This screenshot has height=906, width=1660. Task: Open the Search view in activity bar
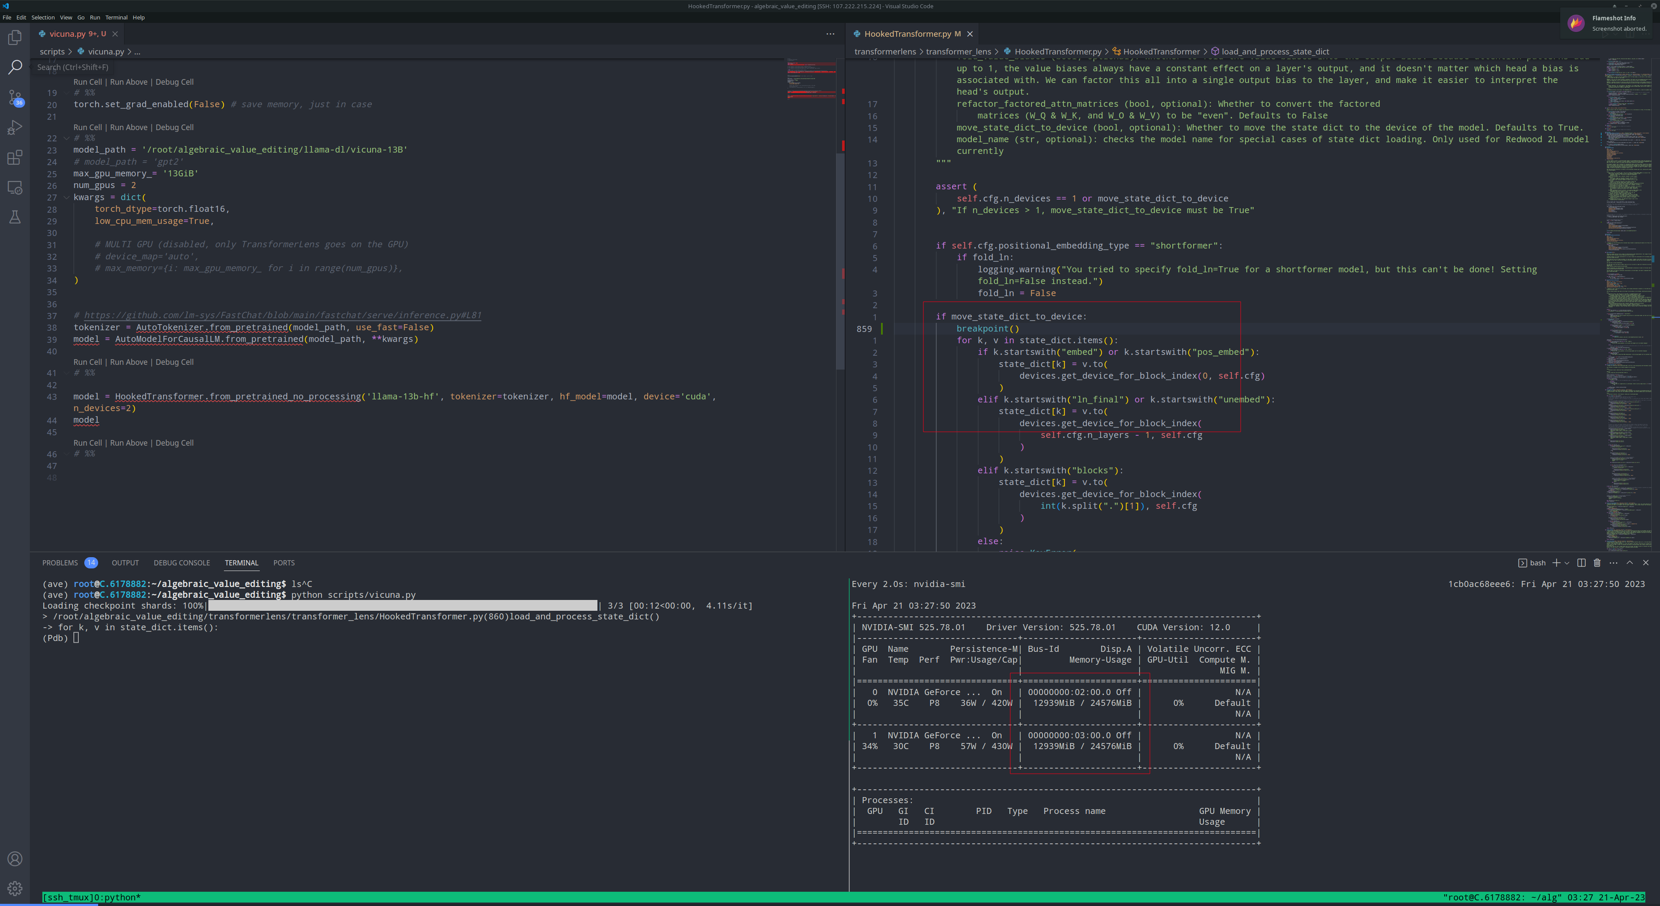(15, 67)
